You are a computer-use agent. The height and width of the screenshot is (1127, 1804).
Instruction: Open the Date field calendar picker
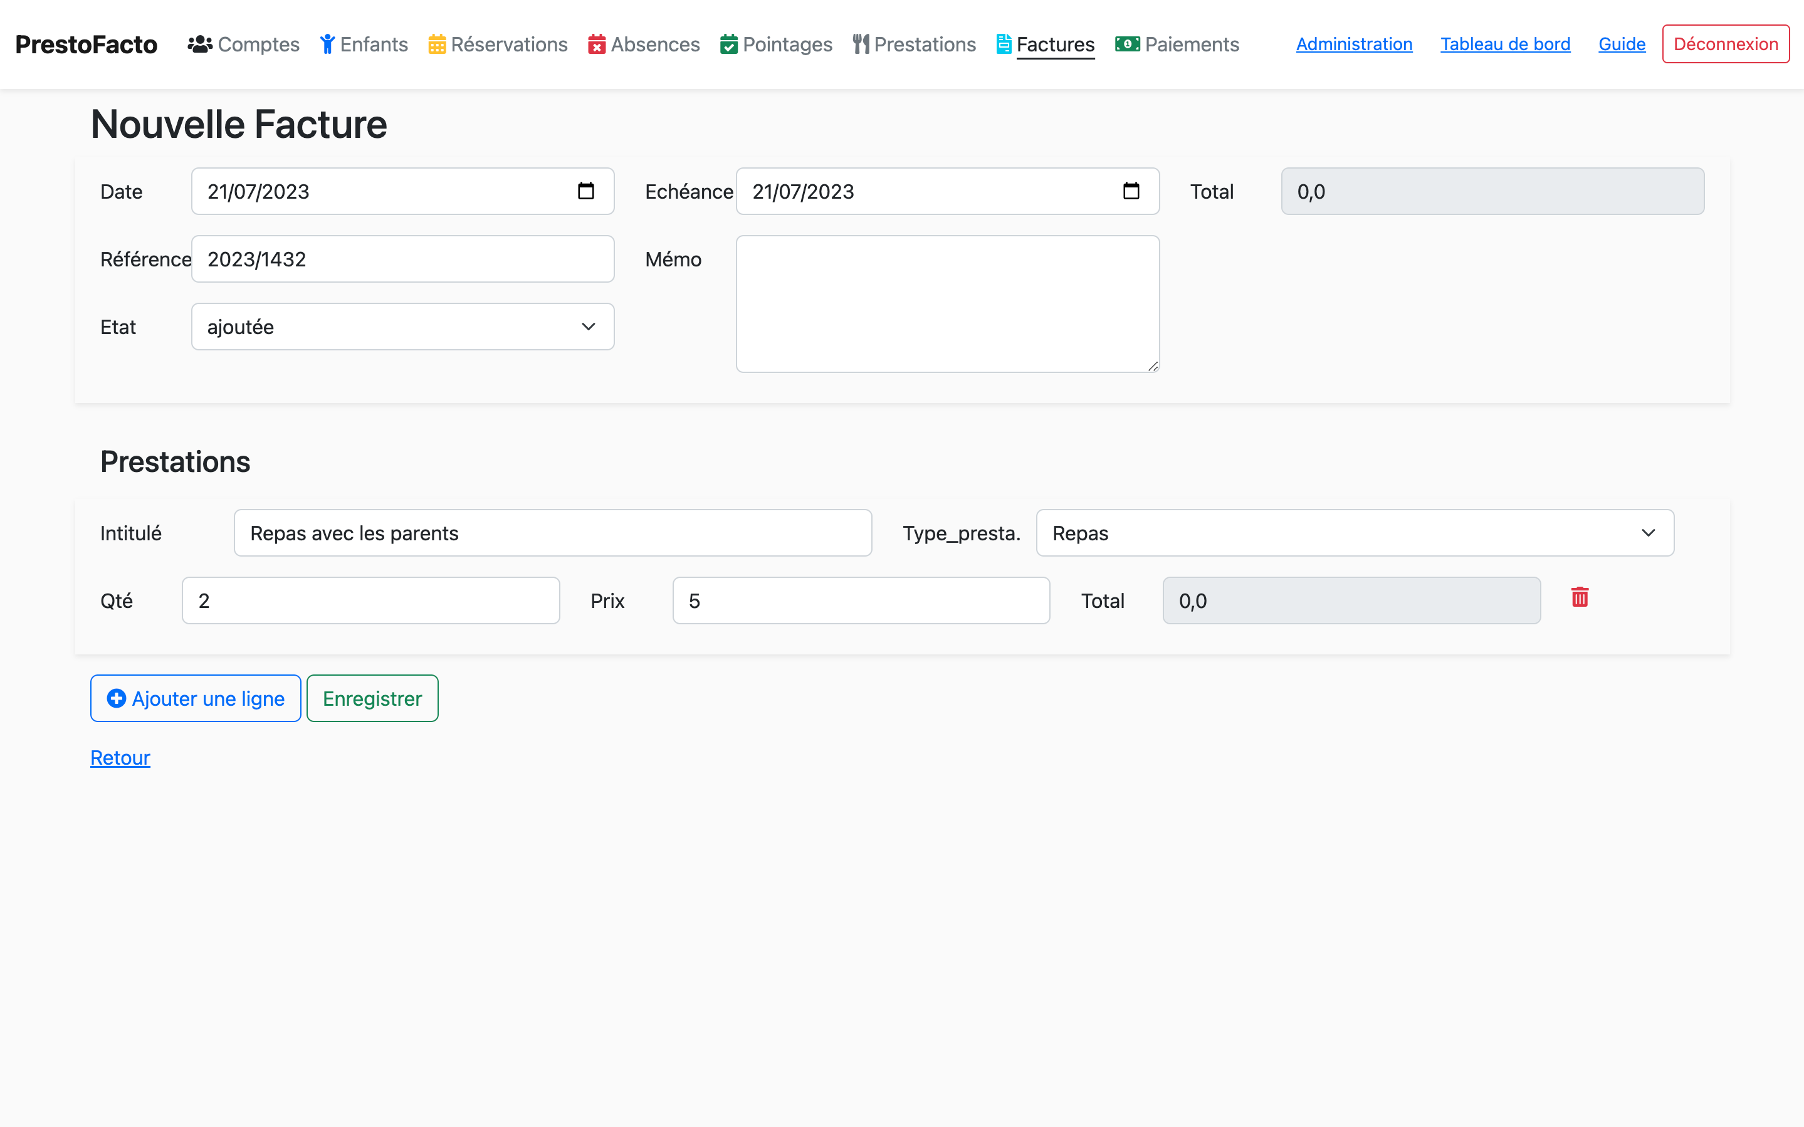coord(585,192)
